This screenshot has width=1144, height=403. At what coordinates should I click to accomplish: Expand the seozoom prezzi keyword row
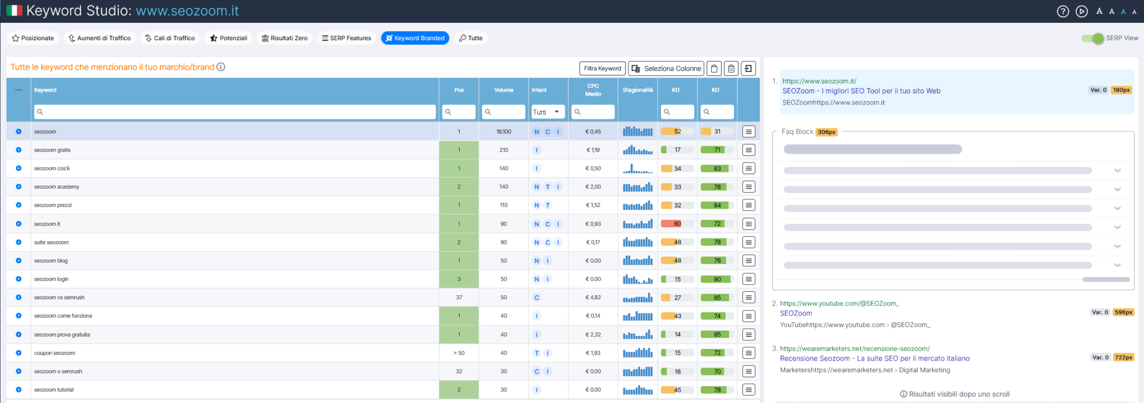[18, 205]
